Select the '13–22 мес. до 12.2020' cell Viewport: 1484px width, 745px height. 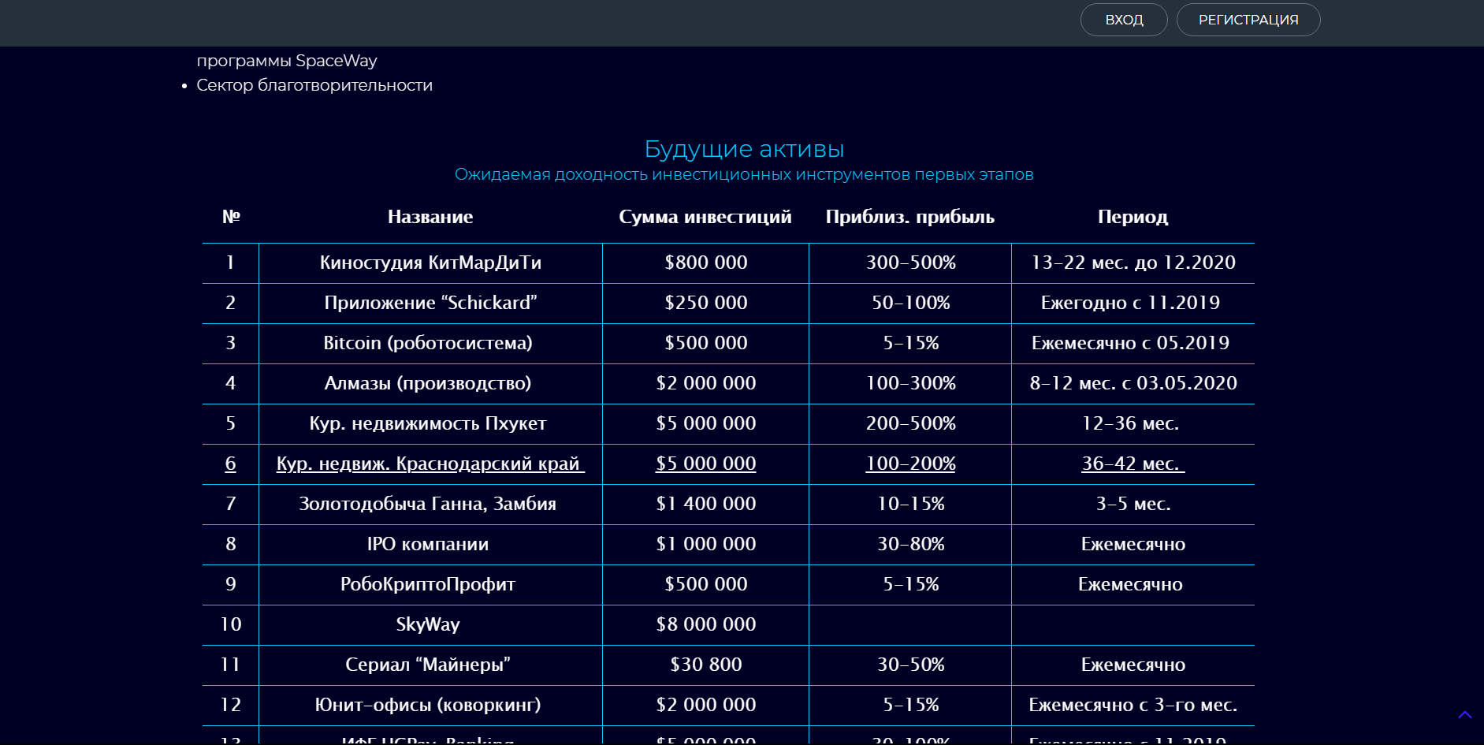pyautogui.click(x=1133, y=263)
